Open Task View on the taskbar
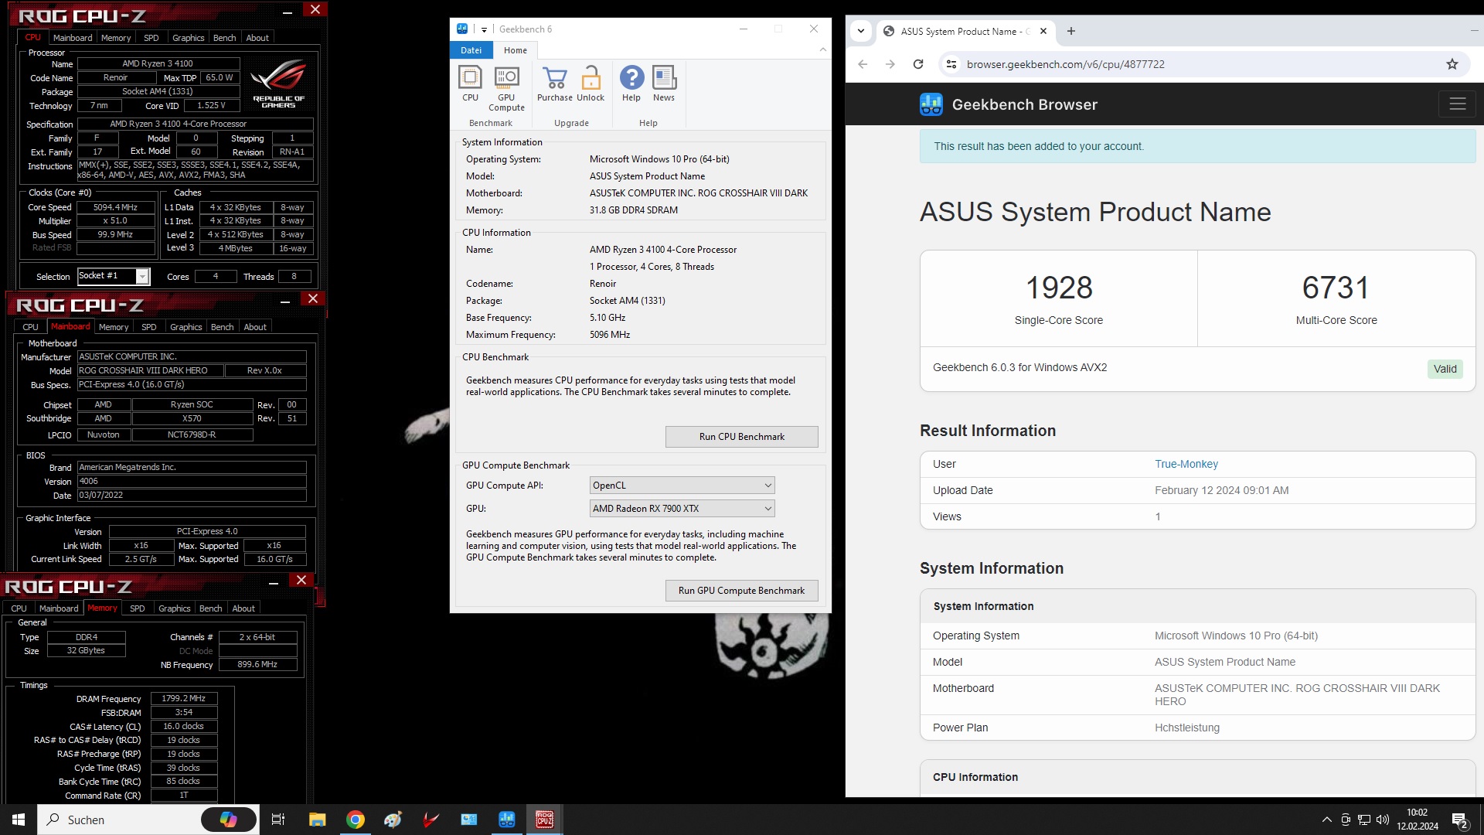1484x835 pixels. (278, 820)
